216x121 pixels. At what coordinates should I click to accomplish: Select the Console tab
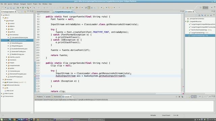coord(67,97)
